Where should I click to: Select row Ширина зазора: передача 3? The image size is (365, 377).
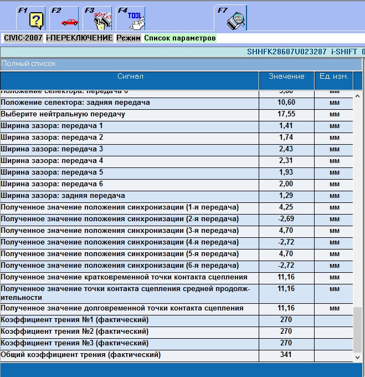point(177,150)
